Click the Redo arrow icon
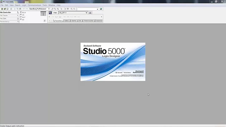 tap(27, 9)
